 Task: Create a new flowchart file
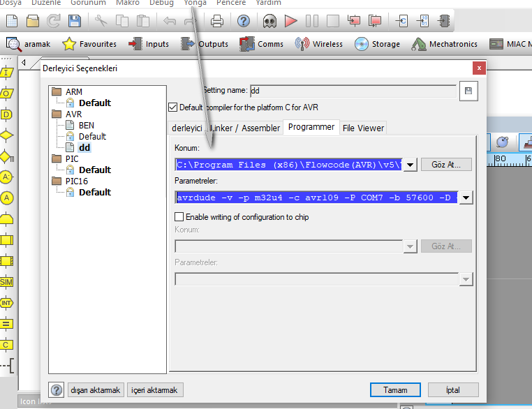(12, 21)
